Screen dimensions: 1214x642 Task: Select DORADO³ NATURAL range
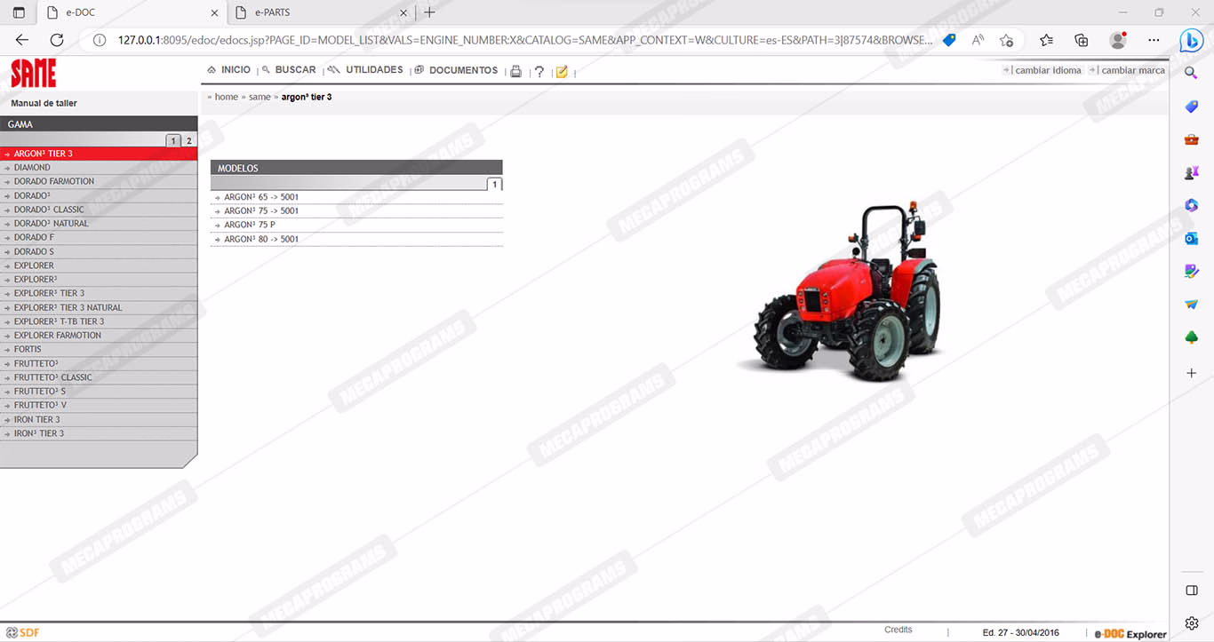click(x=99, y=224)
